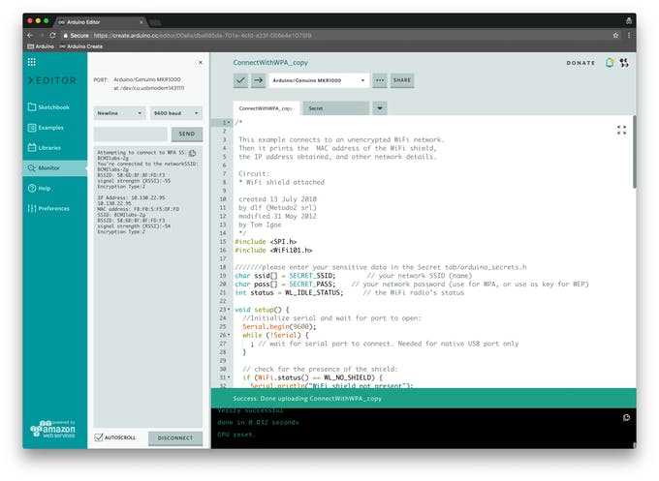Collapse the comment block at line 1
This screenshot has width=659, height=481.
pyautogui.click(x=228, y=123)
